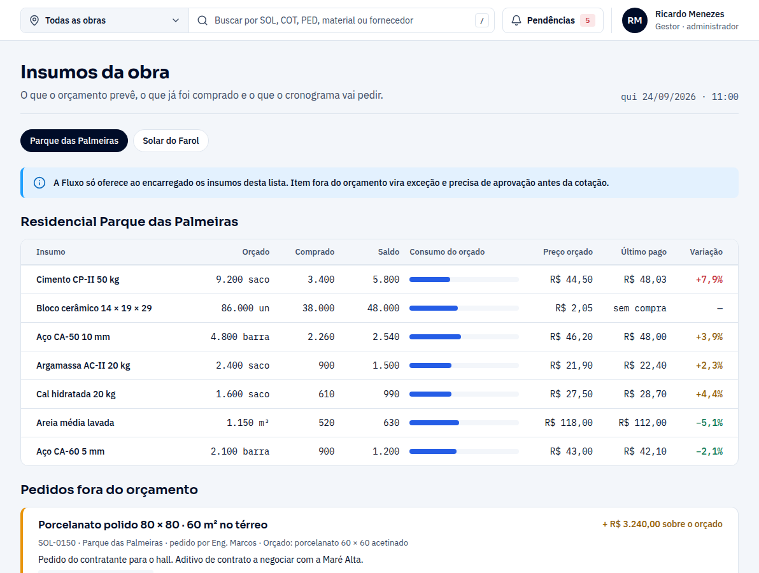Image resolution: width=759 pixels, height=573 pixels.
Task: Open the Porcelanato polido 80 × 80 request title
Action: (x=153, y=525)
